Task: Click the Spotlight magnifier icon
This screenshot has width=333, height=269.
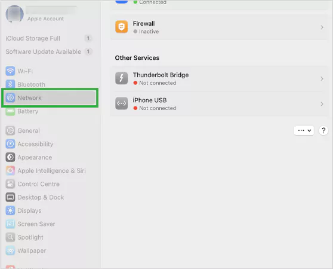Action: click(x=10, y=237)
